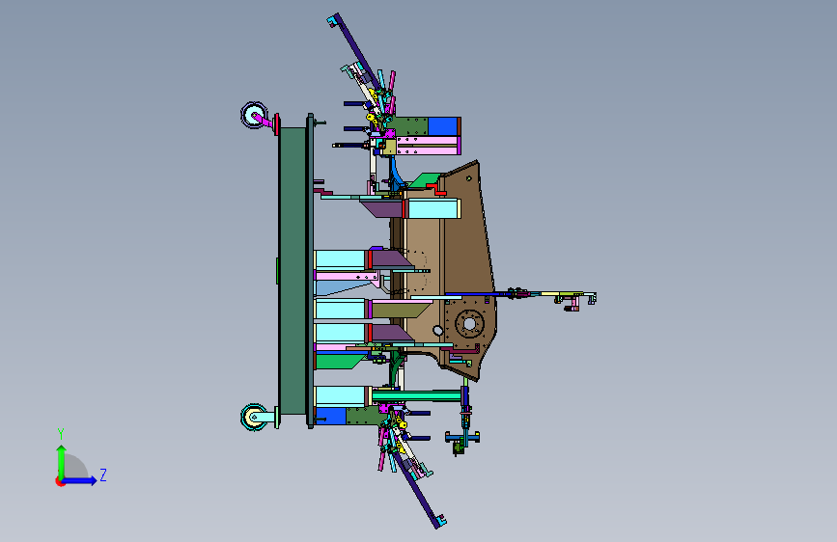Click the blue Z axis arrow of the triad
This screenshot has width=837, height=542.
[80, 480]
